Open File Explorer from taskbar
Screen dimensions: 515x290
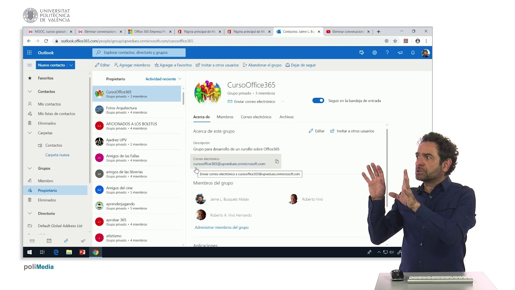(69, 253)
